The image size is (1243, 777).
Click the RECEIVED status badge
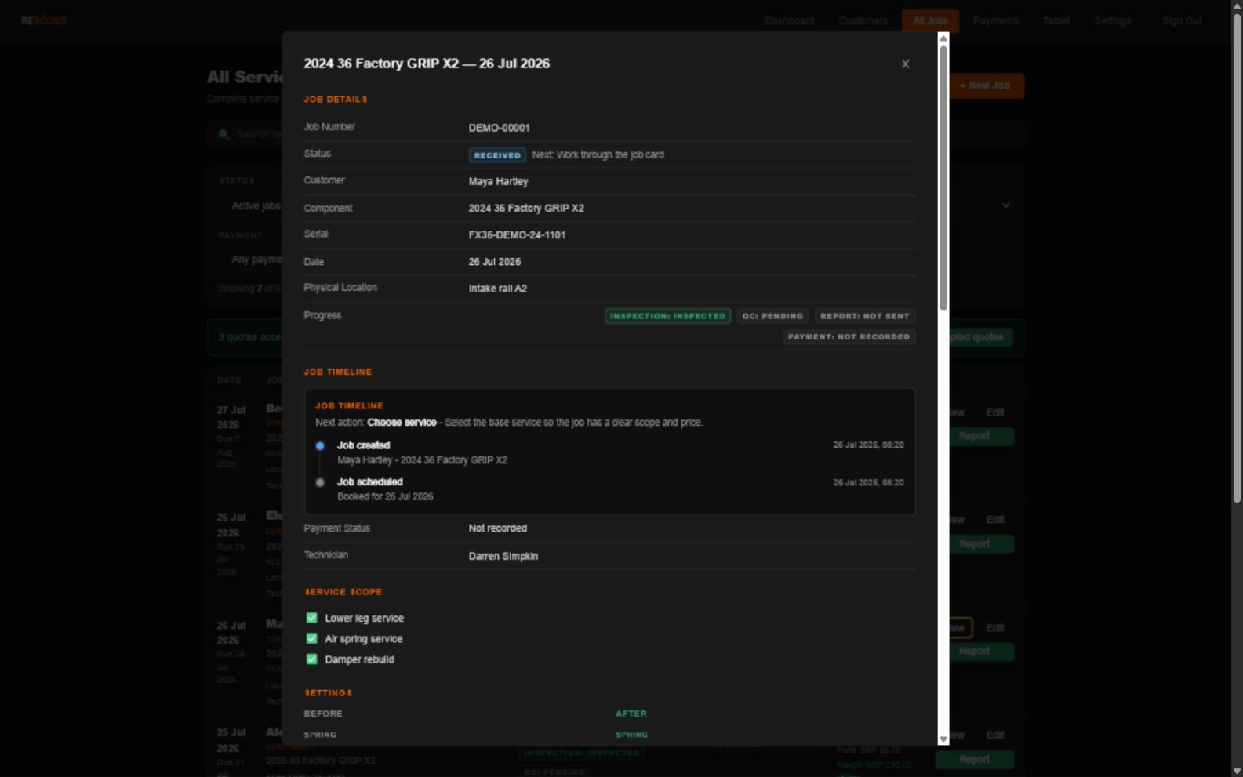(497, 155)
